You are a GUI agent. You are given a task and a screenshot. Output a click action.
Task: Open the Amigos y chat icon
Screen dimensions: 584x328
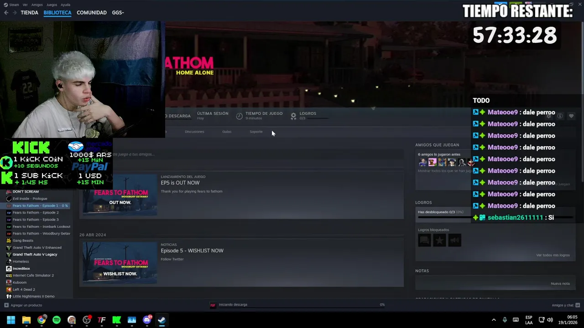(578, 305)
